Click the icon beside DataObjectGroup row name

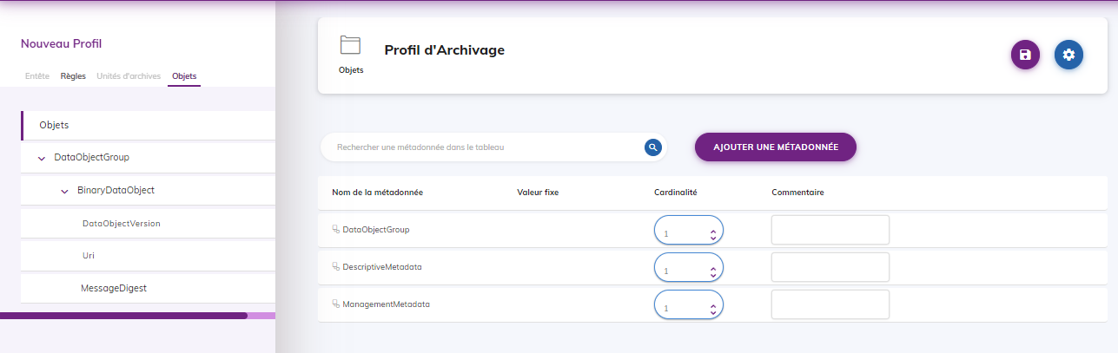[335, 230]
